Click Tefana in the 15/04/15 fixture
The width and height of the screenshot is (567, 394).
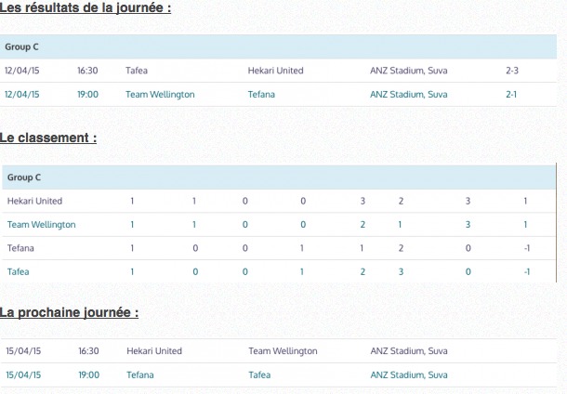click(x=139, y=375)
